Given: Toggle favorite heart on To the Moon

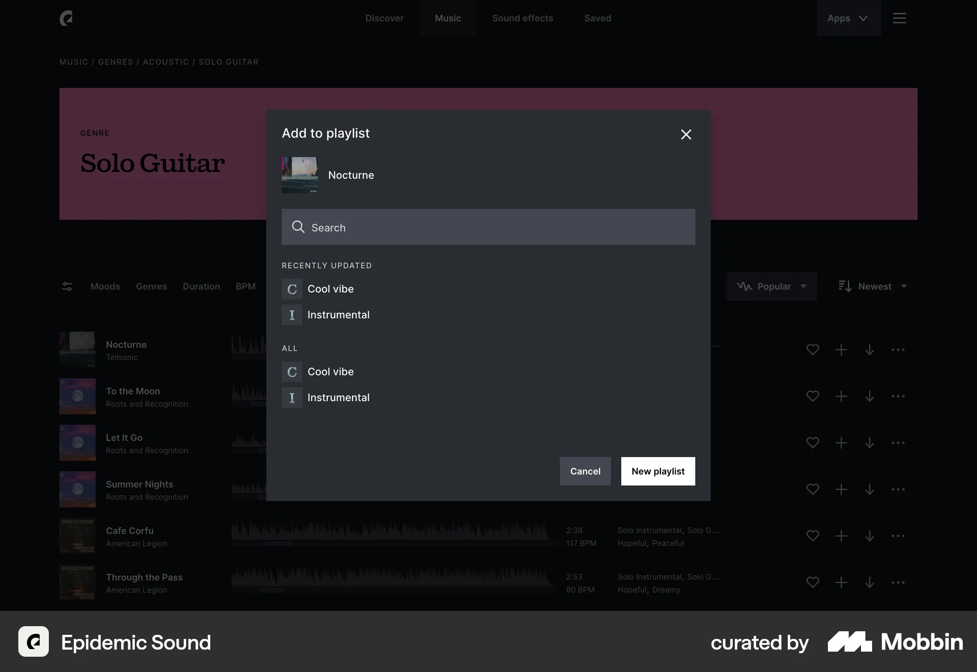Looking at the screenshot, I should 813,396.
